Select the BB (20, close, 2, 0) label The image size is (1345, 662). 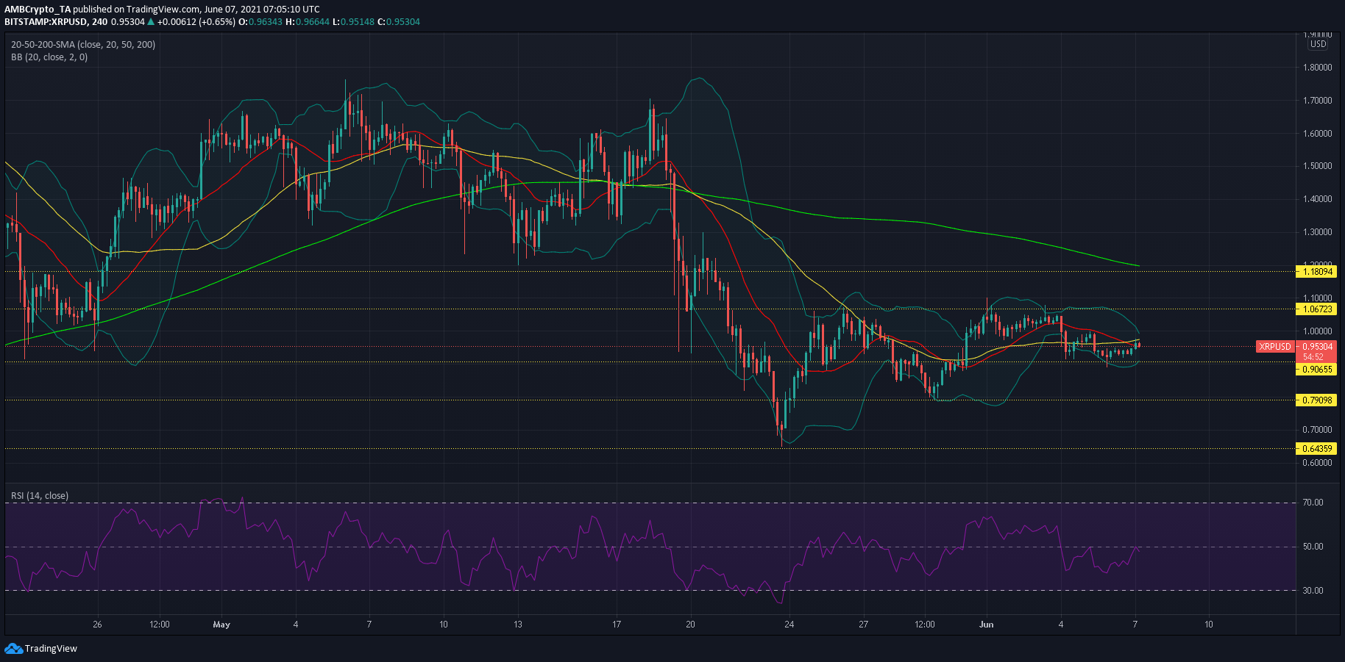point(49,57)
